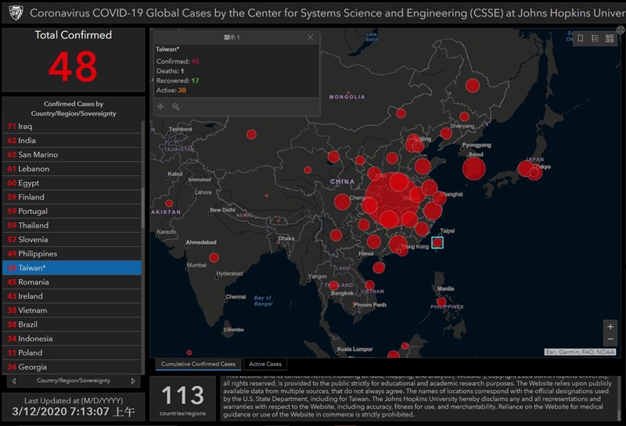Switch to Cumulative Confirmed Cases tab

[x=198, y=363]
